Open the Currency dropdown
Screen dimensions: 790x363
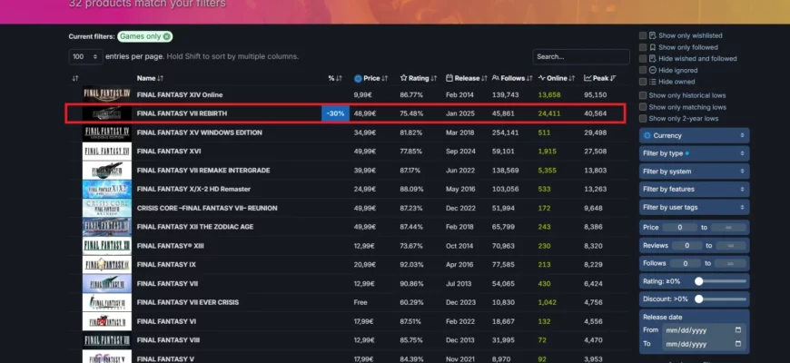click(x=694, y=135)
